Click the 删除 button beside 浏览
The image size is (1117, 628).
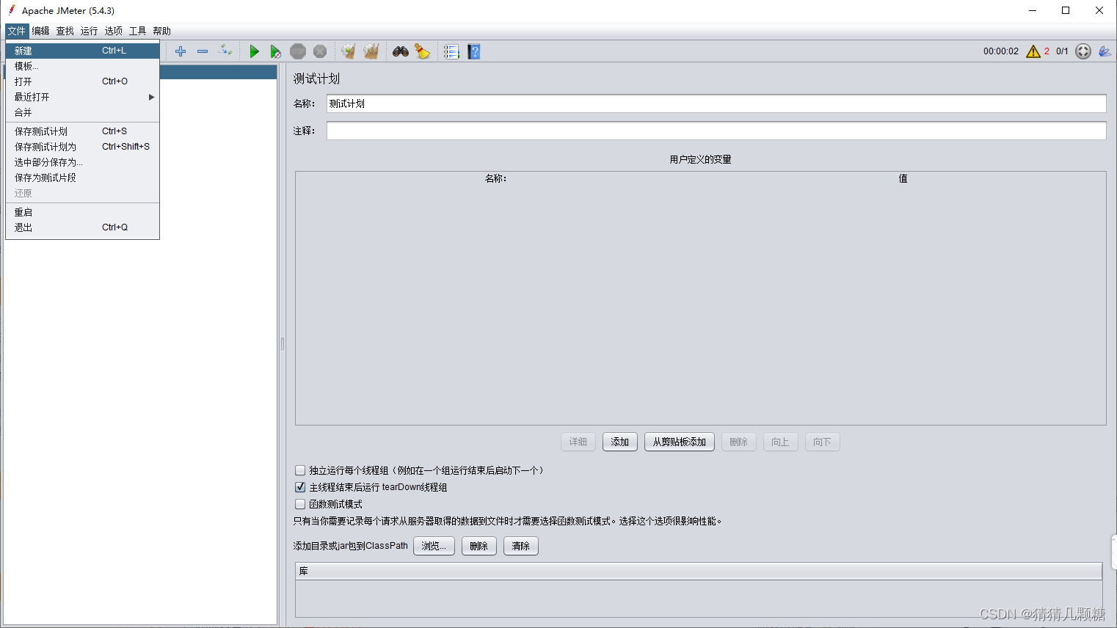(479, 546)
